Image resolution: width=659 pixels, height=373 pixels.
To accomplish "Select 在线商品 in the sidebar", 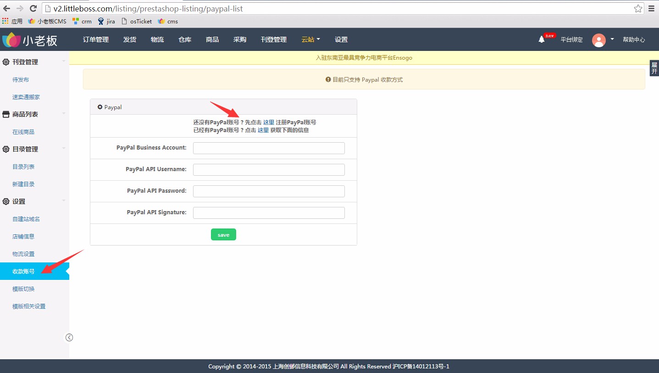I will click(23, 132).
